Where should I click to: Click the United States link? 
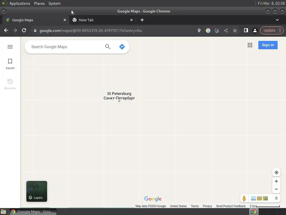tap(178, 206)
